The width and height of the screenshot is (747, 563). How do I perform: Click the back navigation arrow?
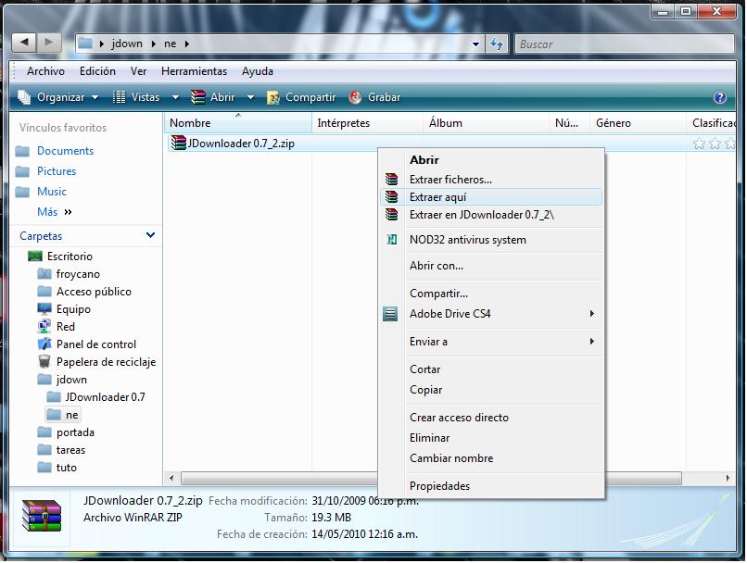coord(23,43)
